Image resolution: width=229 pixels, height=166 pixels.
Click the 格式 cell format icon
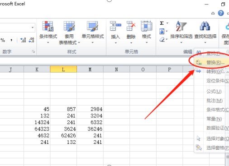pos(146,26)
